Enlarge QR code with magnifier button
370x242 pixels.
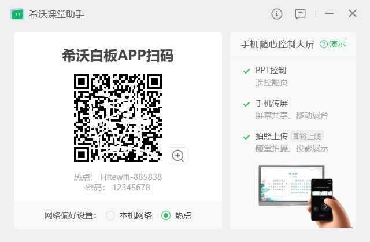pyautogui.click(x=177, y=156)
